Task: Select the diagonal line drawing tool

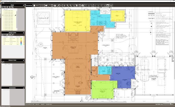Action: 49,5
